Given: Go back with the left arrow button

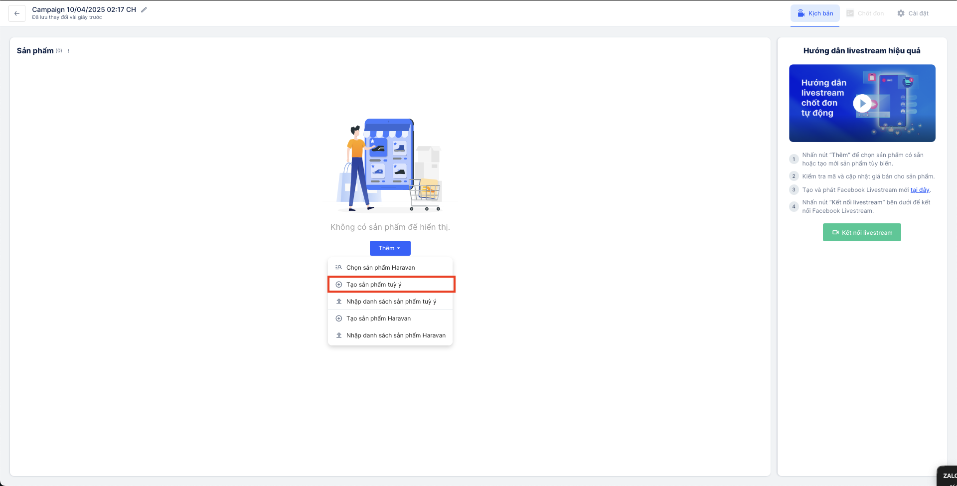Looking at the screenshot, I should point(17,13).
